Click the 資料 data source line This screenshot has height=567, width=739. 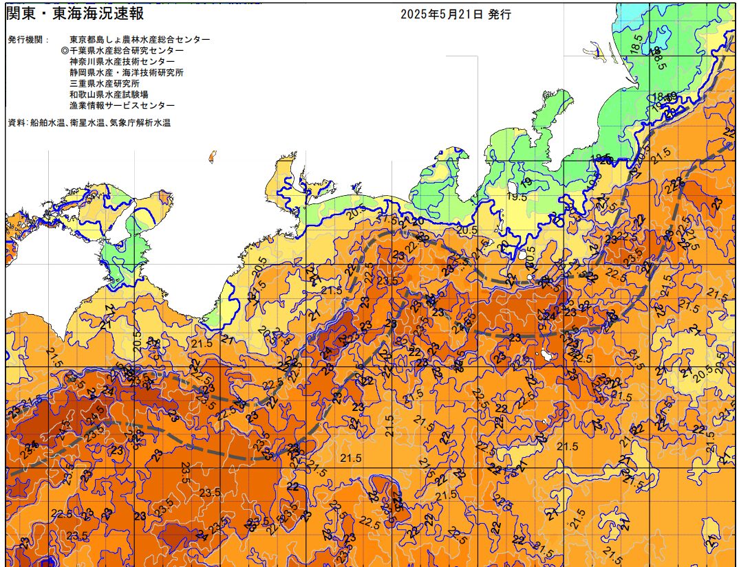click(x=89, y=123)
